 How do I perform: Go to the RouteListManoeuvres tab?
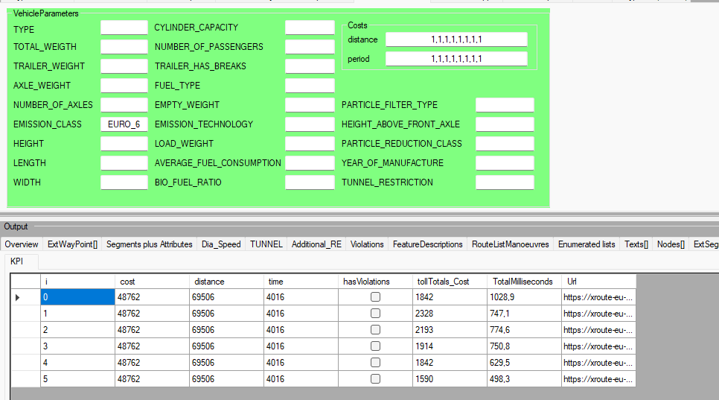point(510,244)
